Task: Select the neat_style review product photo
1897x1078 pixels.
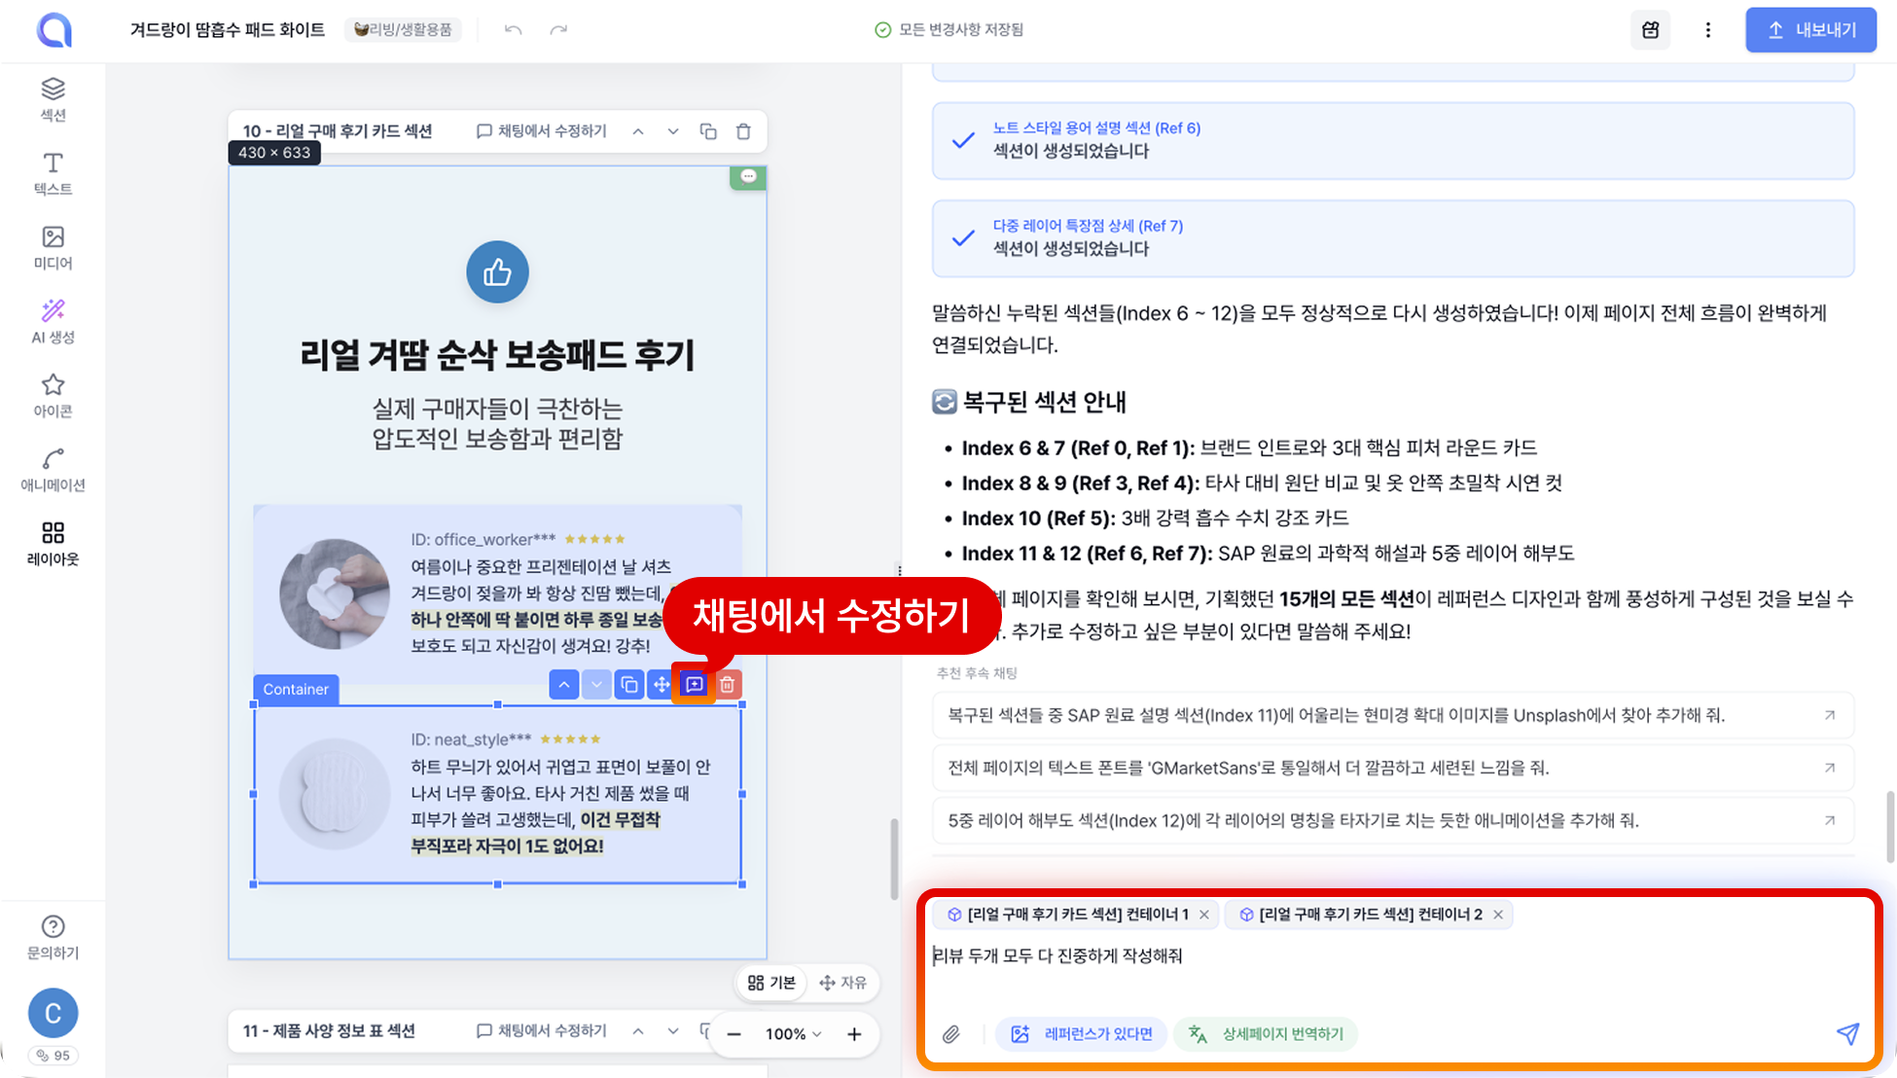Action: [335, 795]
